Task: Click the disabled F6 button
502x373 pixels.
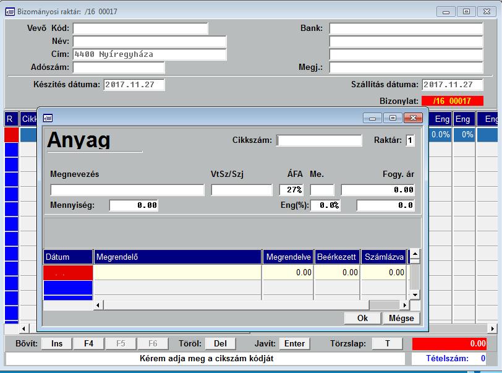Action: pyautogui.click(x=153, y=343)
